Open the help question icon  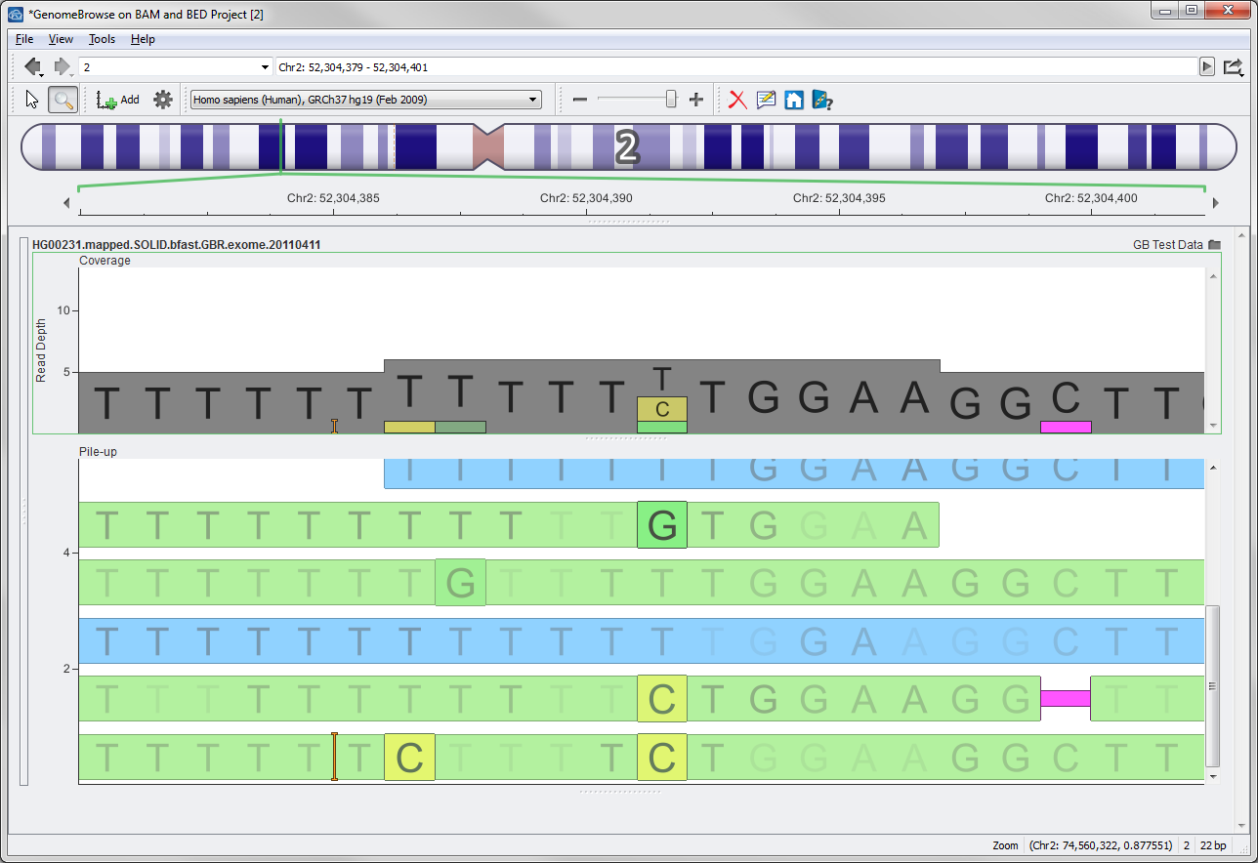click(x=822, y=100)
